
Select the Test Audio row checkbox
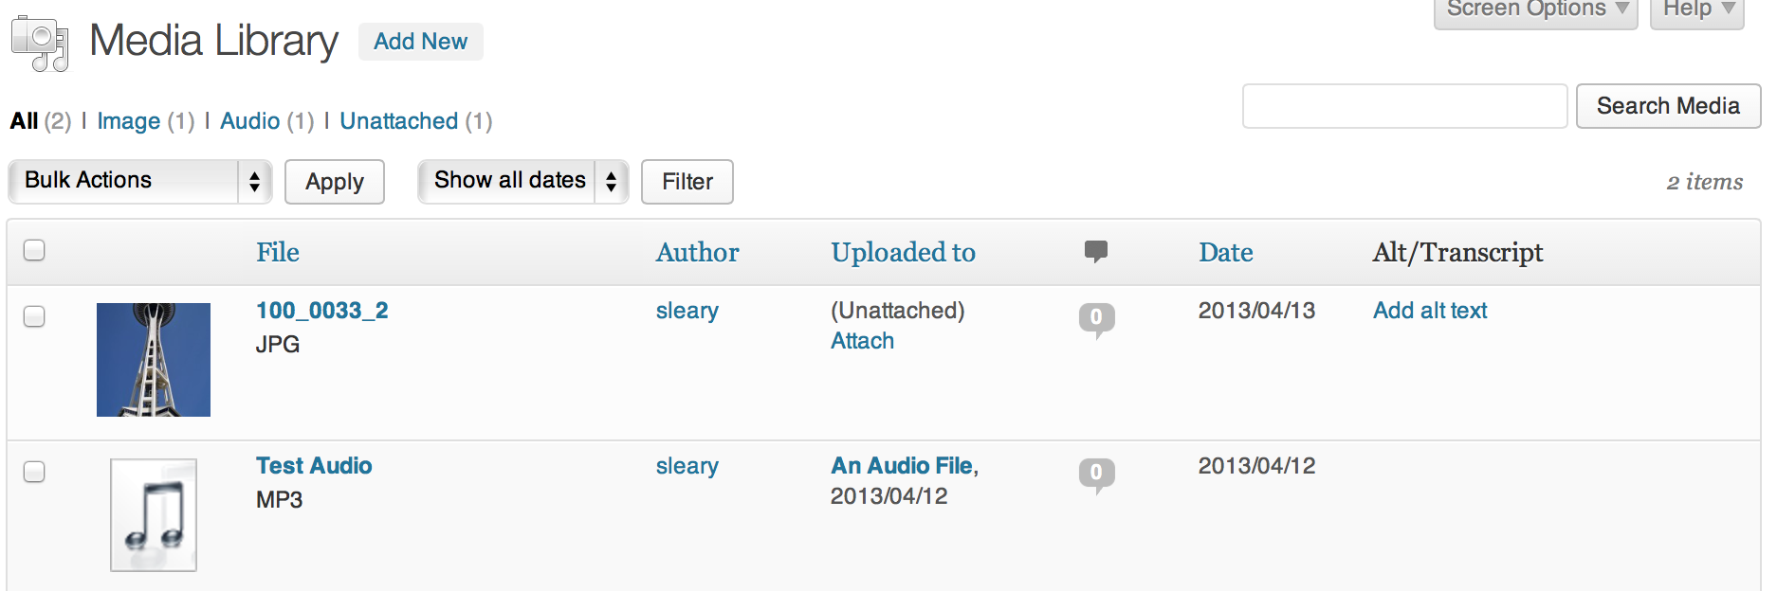tap(34, 472)
